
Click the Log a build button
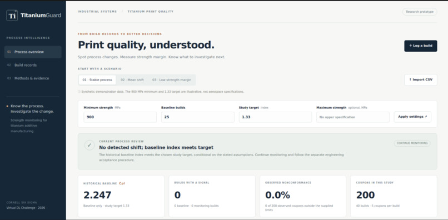[x=421, y=46]
